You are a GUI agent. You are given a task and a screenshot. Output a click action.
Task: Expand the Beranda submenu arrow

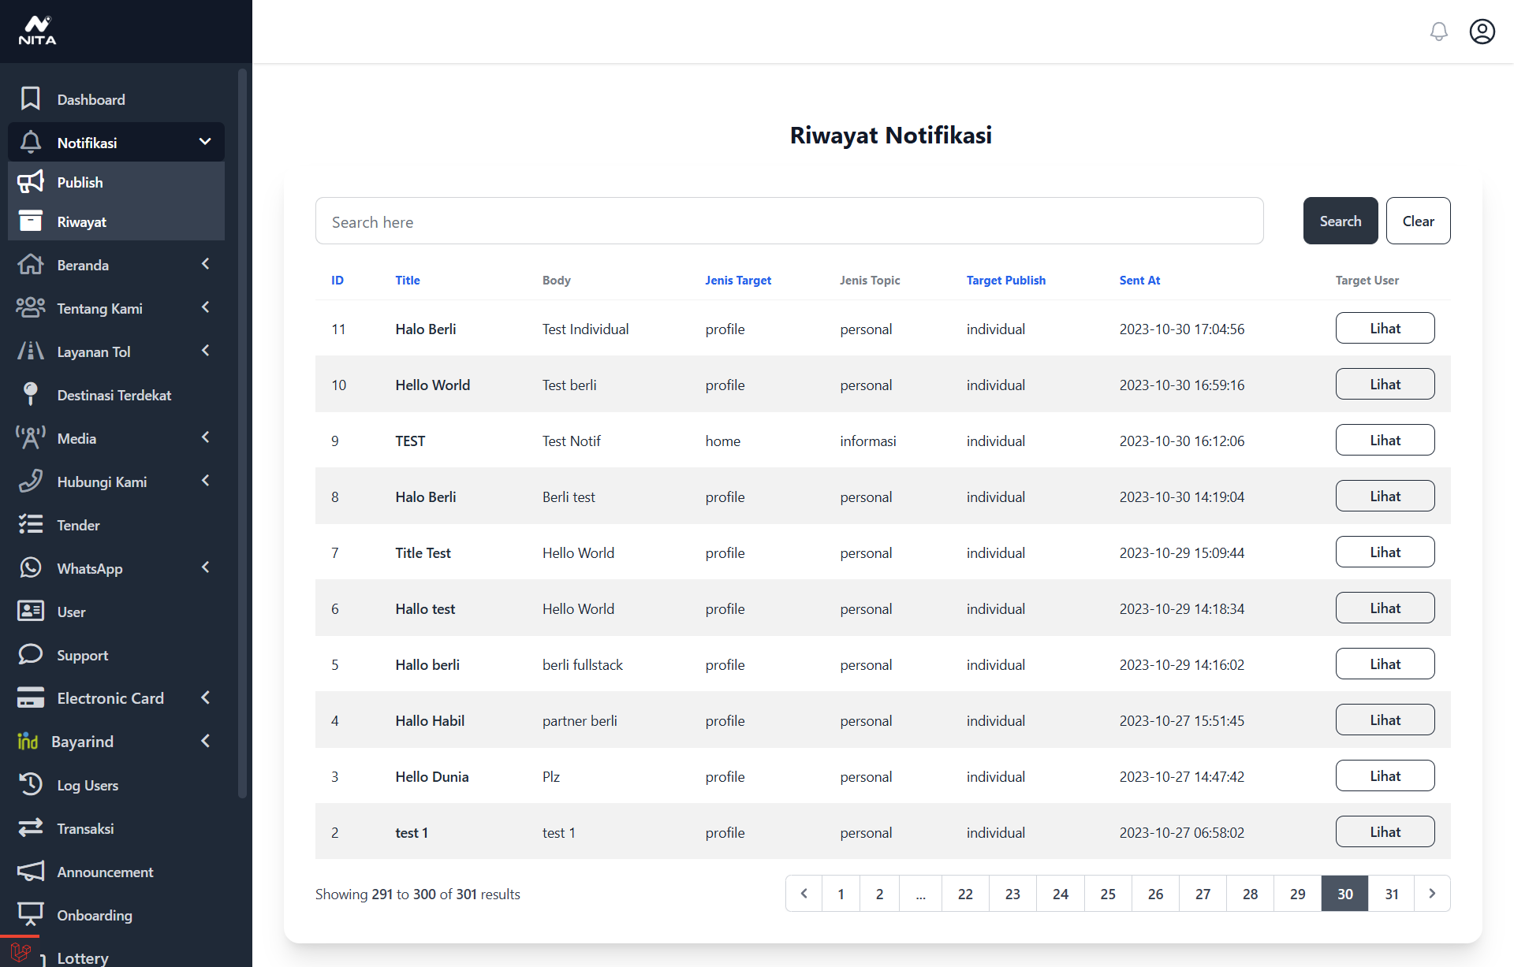205,264
